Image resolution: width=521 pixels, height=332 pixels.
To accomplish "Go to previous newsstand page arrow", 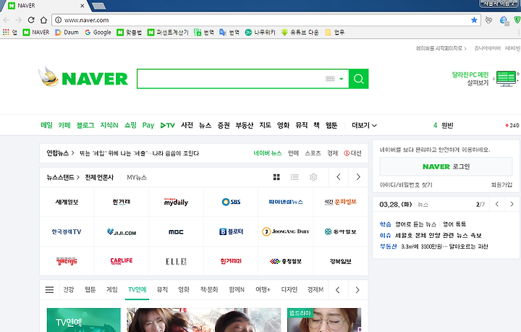I will pos(338,177).
